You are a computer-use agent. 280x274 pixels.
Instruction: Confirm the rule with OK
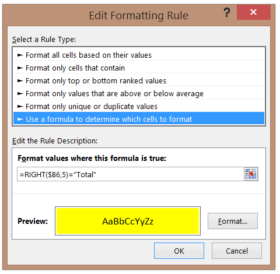[179, 251]
